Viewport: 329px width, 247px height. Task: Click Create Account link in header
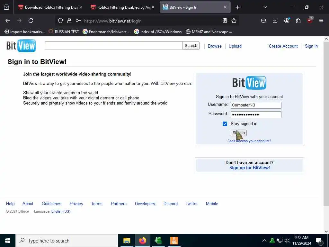(x=283, y=46)
